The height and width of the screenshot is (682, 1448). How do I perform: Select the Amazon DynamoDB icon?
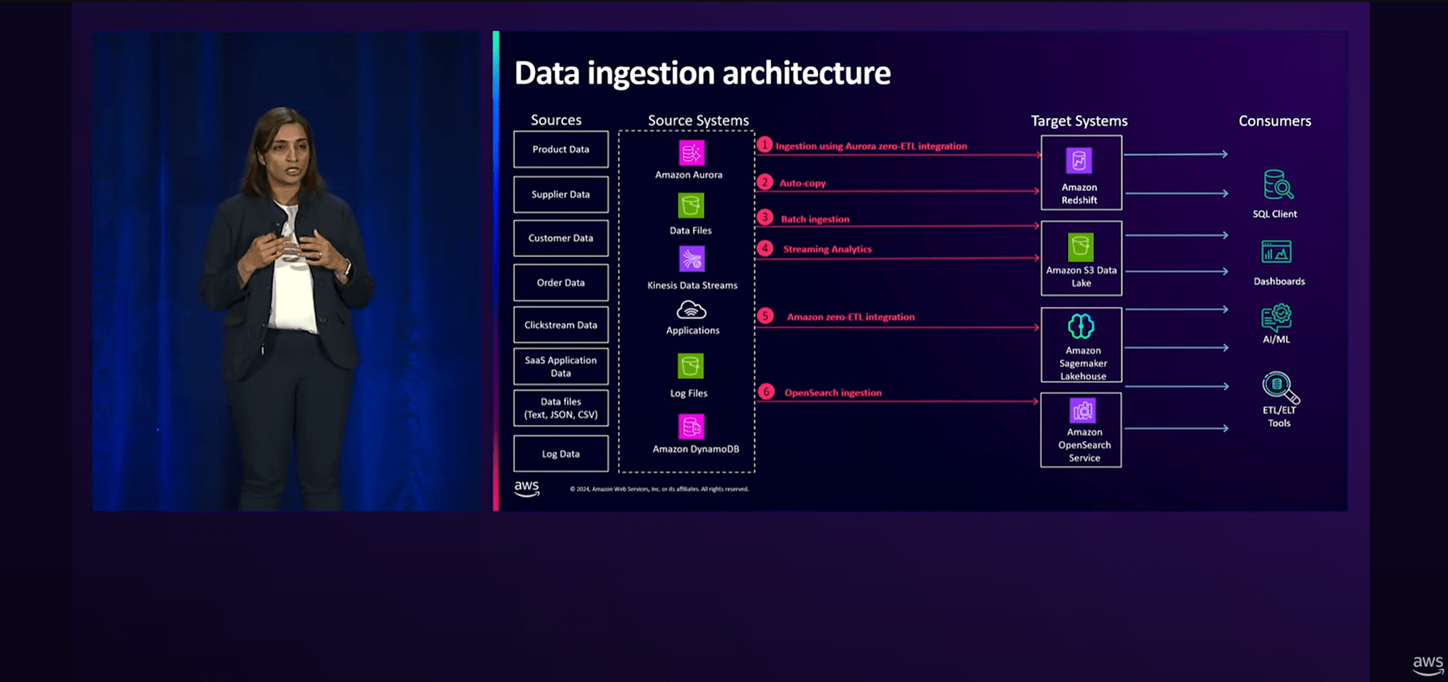[x=691, y=426]
